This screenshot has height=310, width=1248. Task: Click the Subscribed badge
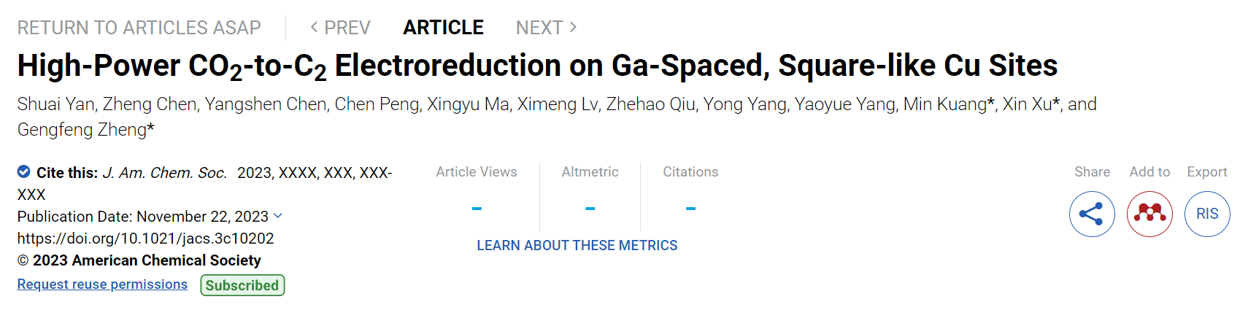coord(242,285)
